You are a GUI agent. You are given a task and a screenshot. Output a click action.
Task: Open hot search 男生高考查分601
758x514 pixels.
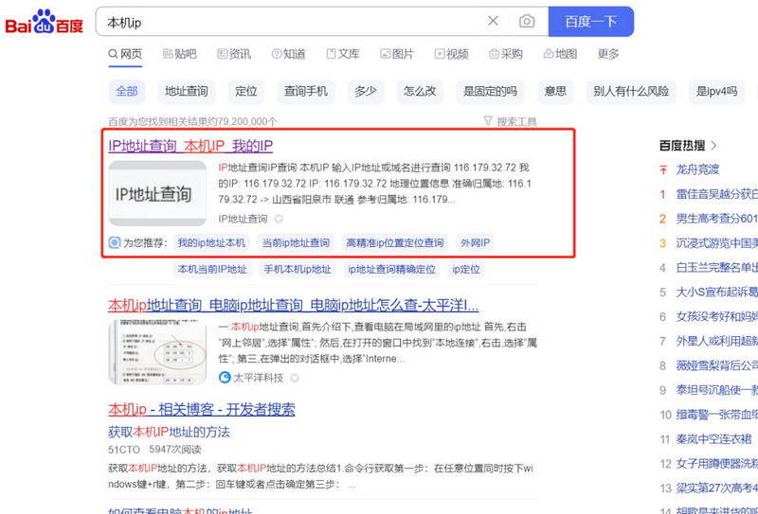click(x=717, y=219)
